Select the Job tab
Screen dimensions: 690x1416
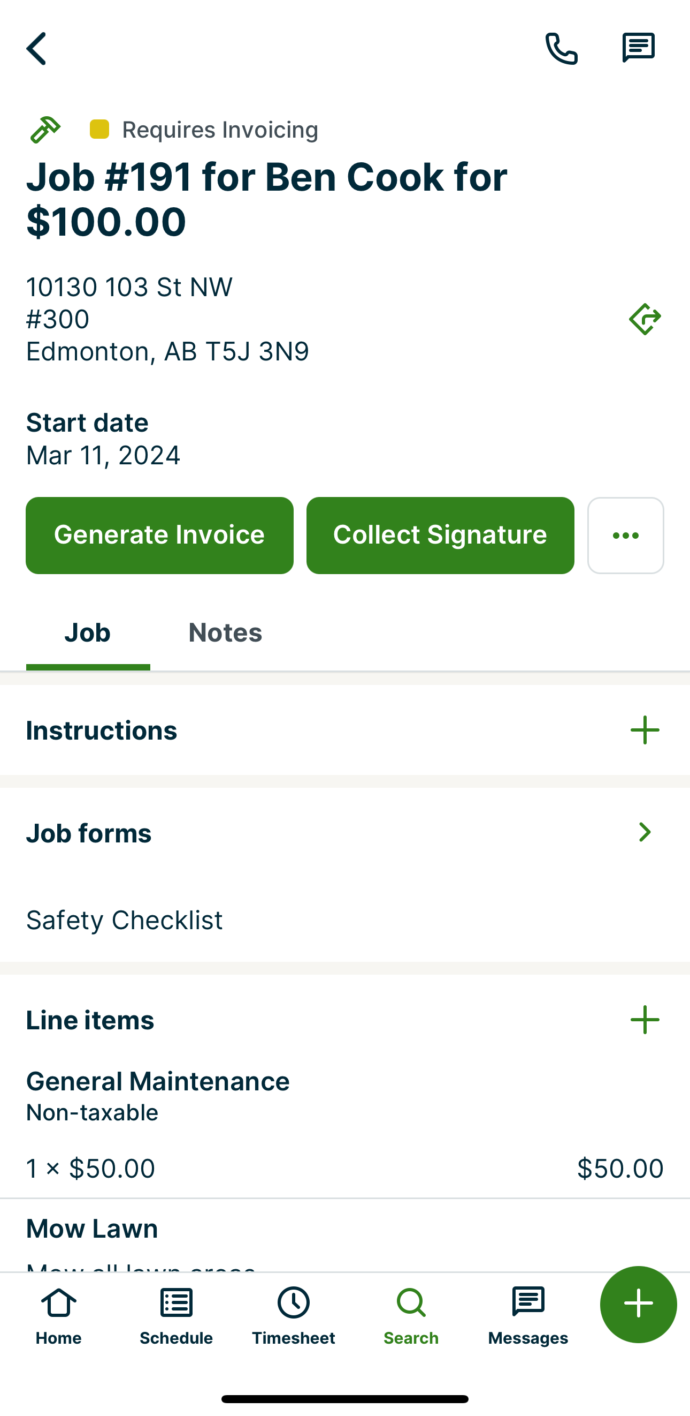coord(88,632)
